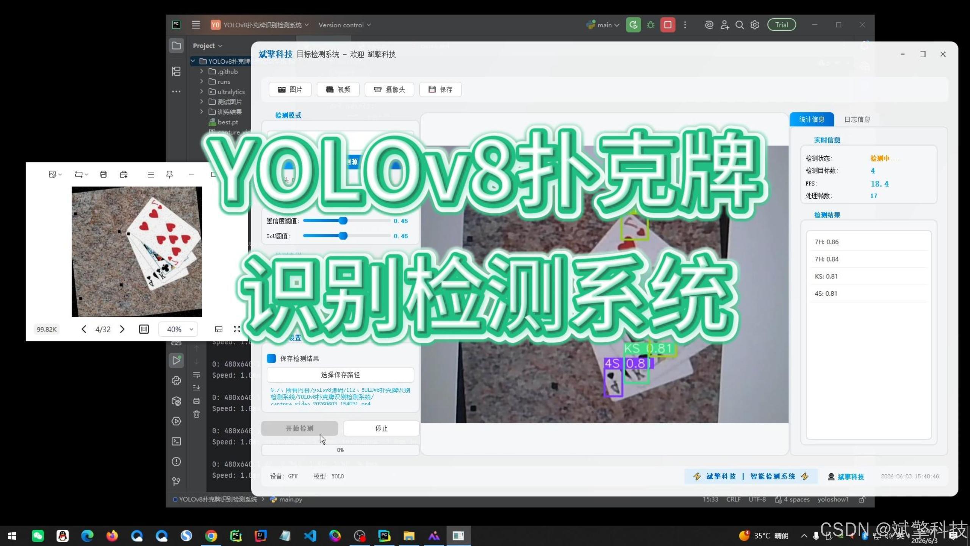970x546 pixels.
Task: Open Git version control tool window icon
Action: [176, 482]
